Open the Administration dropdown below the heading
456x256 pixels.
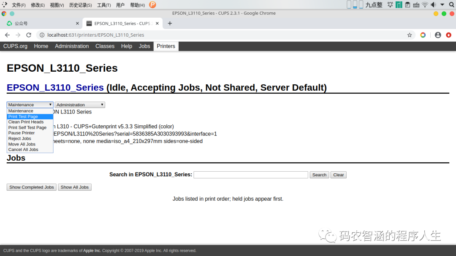80,105
